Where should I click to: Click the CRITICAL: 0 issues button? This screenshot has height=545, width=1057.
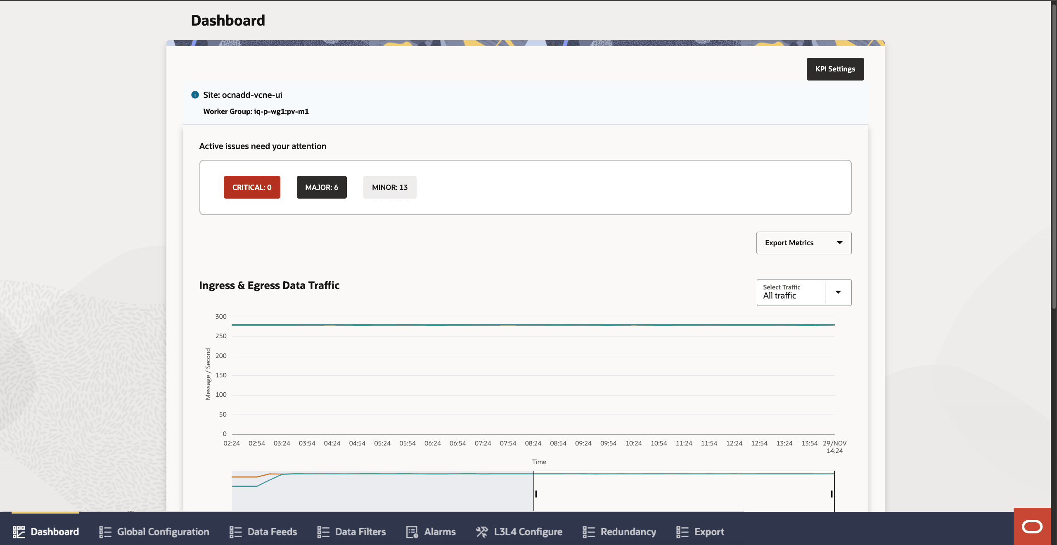coord(252,187)
